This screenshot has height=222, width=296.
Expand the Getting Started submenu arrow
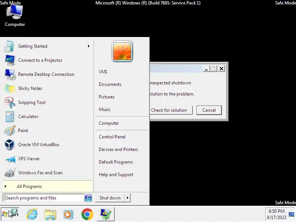pos(89,46)
